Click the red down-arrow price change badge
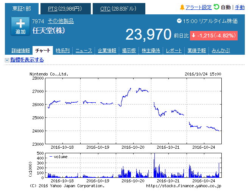Screen dimensions: 249x191 click(214, 35)
